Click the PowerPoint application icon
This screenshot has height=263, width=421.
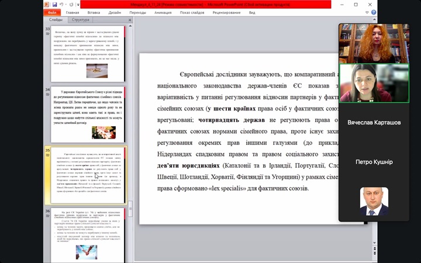pyautogui.click(x=47, y=4)
